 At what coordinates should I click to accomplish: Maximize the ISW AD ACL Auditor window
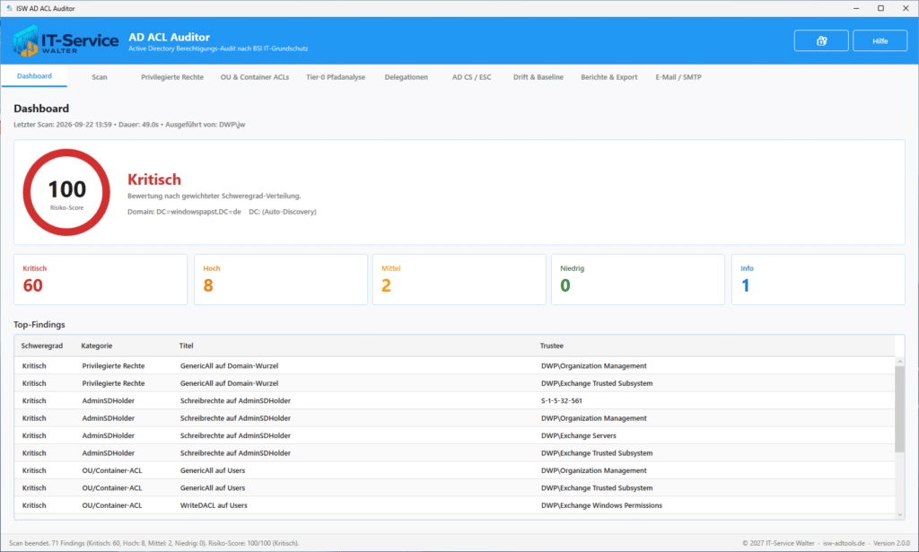pos(880,8)
